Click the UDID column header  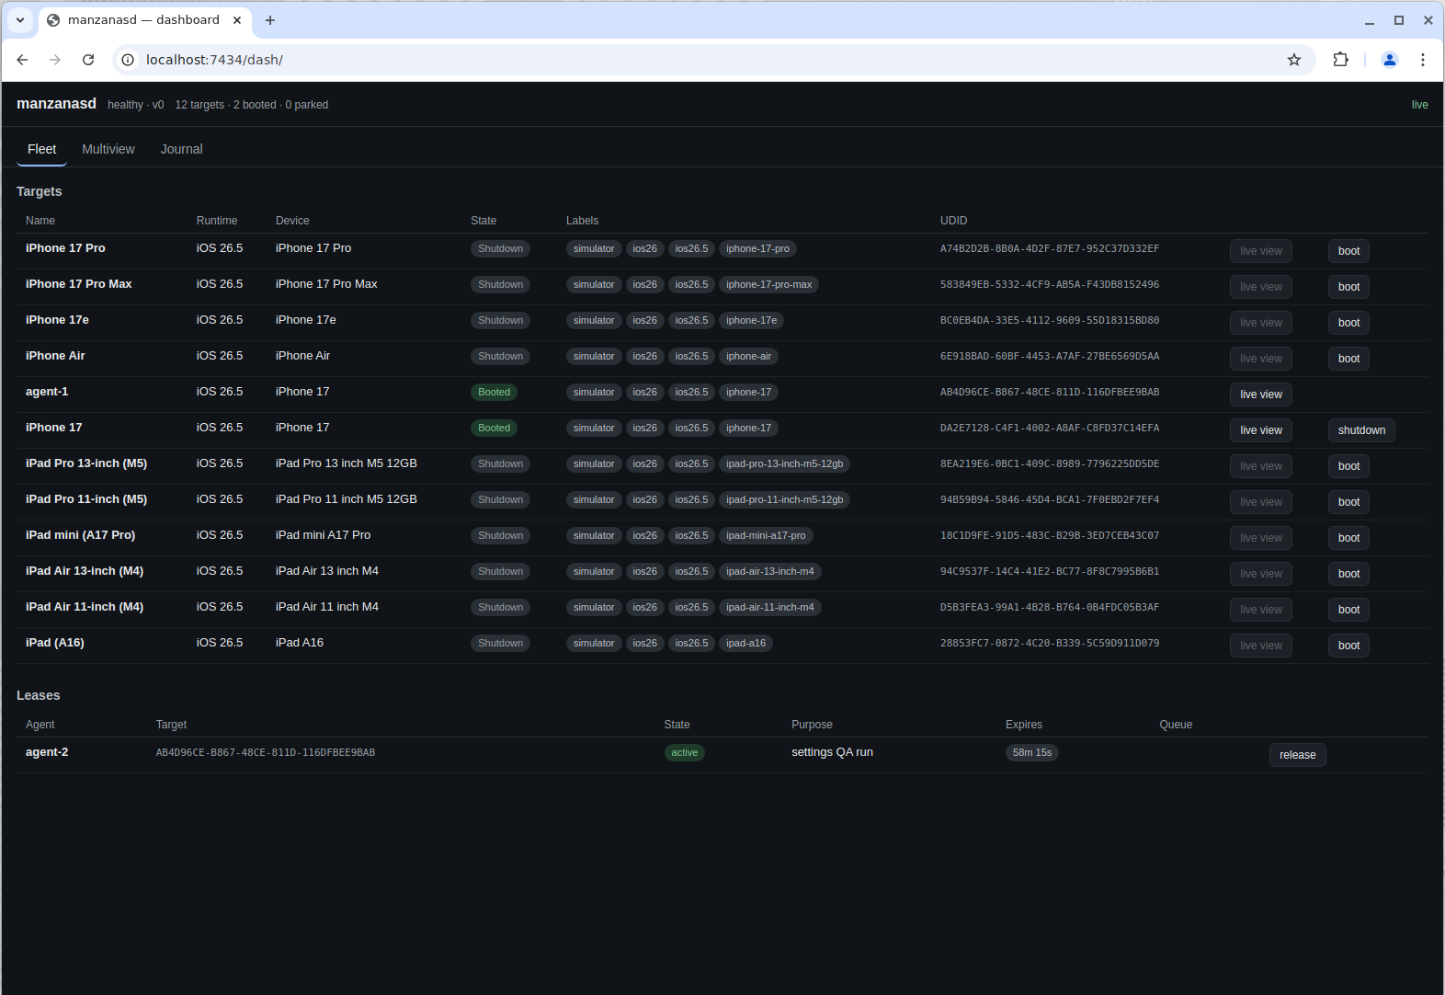click(x=953, y=221)
